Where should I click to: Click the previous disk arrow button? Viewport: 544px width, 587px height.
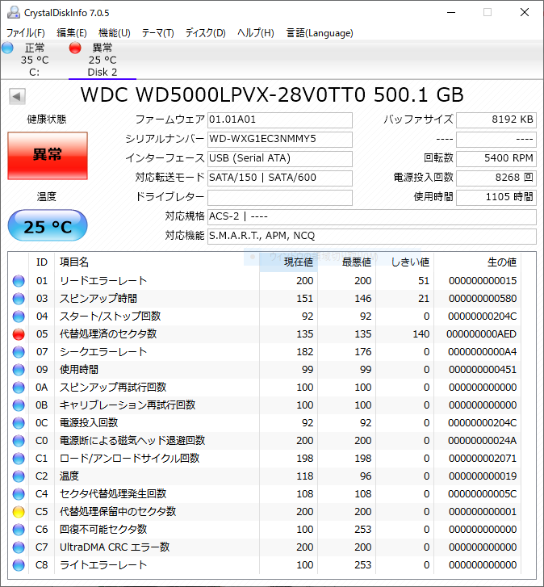pyautogui.click(x=17, y=96)
